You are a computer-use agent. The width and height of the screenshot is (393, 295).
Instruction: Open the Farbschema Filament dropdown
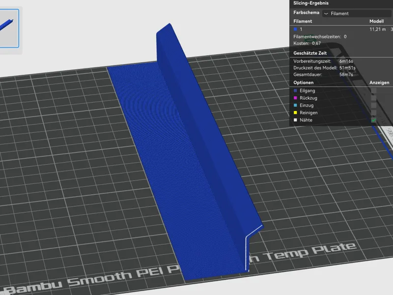(358, 13)
